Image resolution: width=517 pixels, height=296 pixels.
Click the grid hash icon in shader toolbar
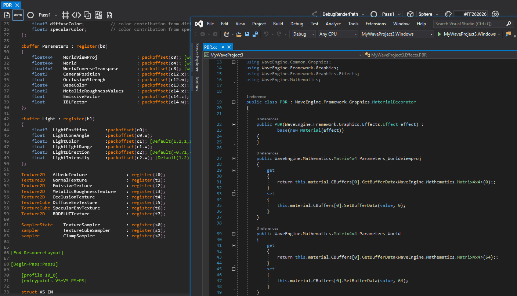65,15
